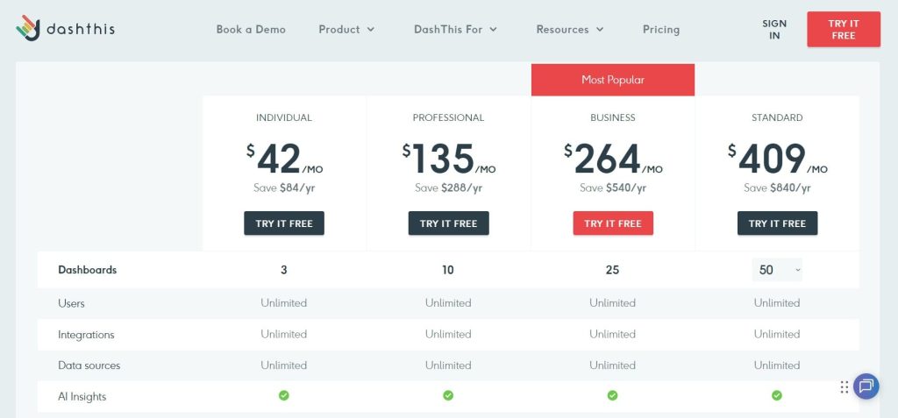Click AI Insights checkmark under Standard plan

tap(777, 396)
